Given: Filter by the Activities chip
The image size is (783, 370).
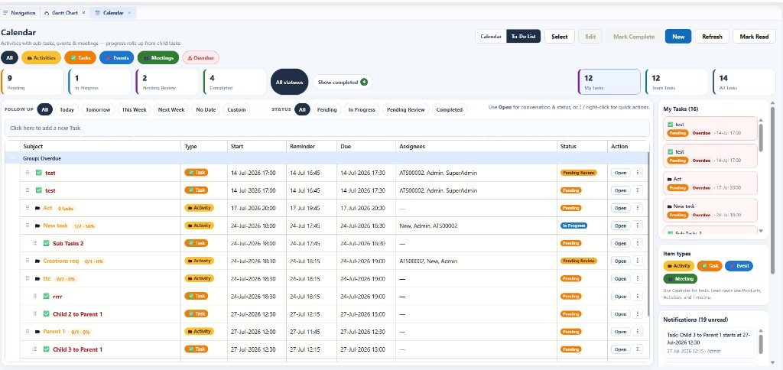Looking at the screenshot, I should point(41,58).
